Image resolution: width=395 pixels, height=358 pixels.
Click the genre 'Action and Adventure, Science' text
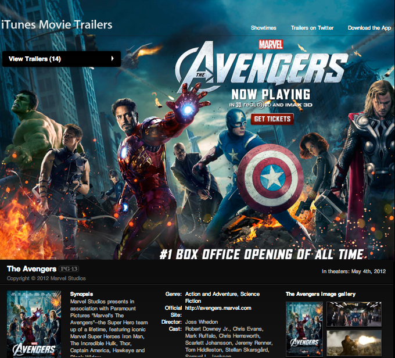[222, 294]
